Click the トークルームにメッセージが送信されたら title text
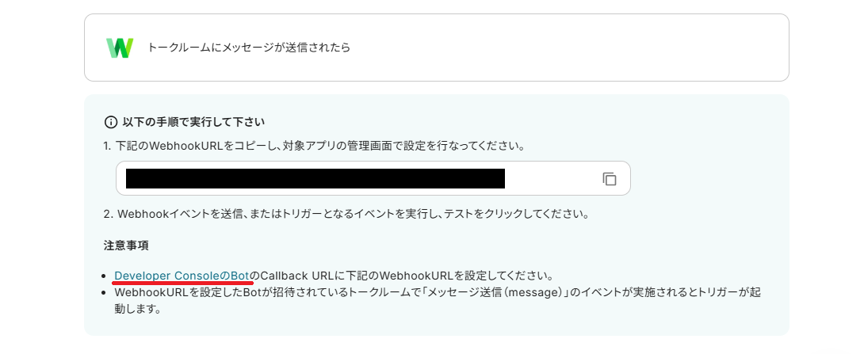864x354 pixels. pyautogui.click(x=249, y=48)
